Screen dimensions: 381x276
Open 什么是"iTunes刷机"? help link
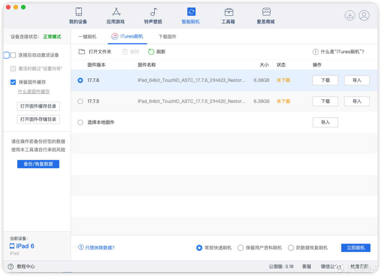pos(342,52)
